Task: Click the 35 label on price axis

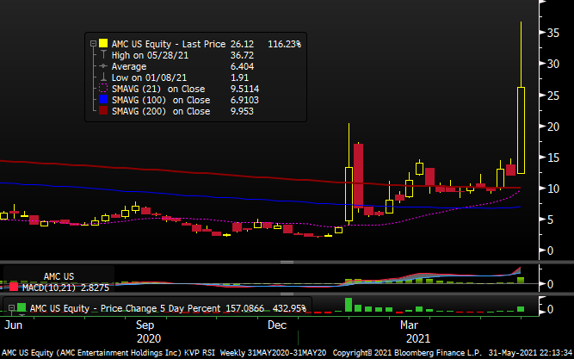Action: (x=553, y=33)
